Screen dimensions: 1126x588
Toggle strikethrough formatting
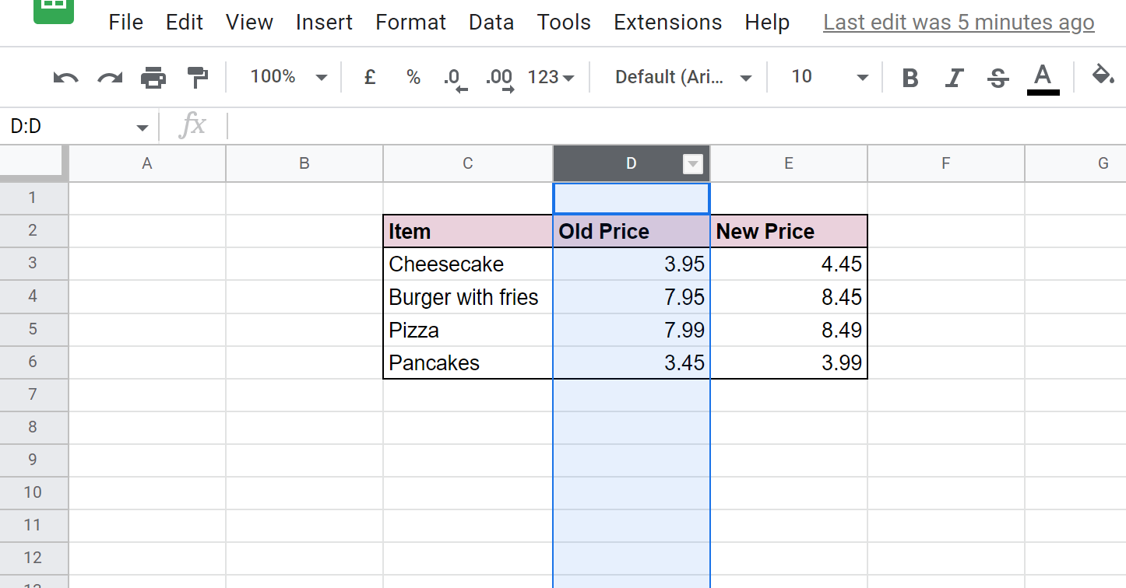point(998,77)
